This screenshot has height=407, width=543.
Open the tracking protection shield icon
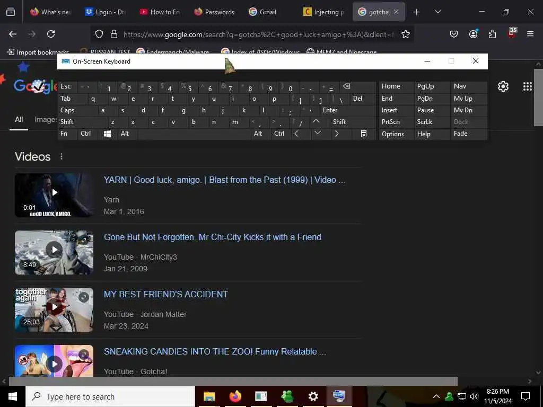pyautogui.click(x=99, y=34)
